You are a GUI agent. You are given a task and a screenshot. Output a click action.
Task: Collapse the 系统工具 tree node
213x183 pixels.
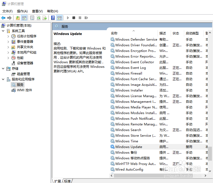3,31
